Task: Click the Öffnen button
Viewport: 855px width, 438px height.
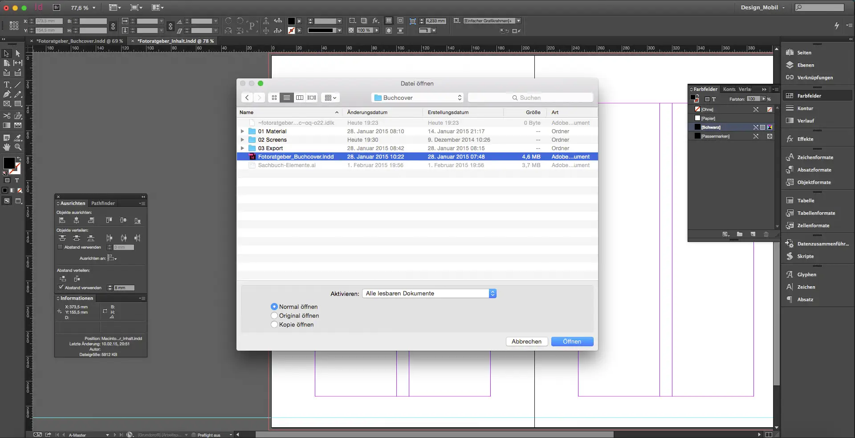Action: click(x=572, y=341)
